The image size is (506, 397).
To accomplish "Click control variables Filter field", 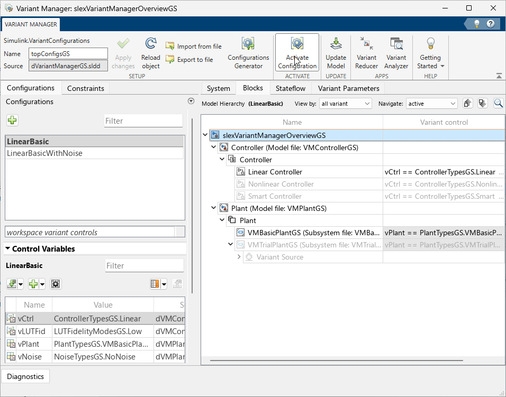I will coord(144,266).
